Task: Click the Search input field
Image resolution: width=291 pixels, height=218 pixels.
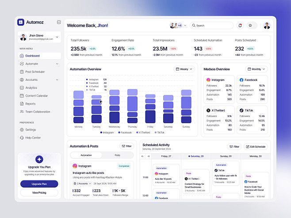Action: 212,26
